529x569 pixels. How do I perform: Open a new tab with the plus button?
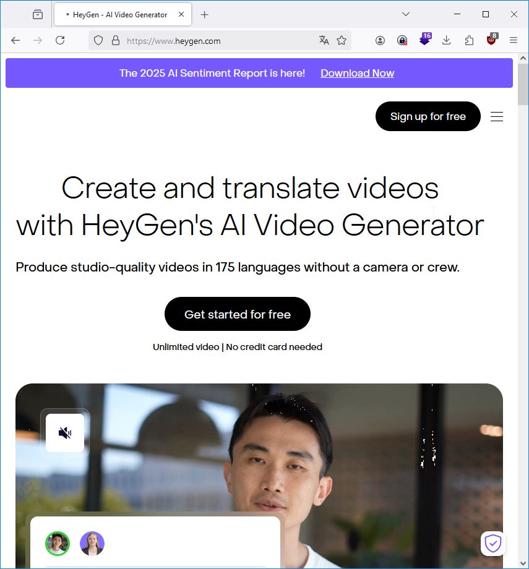pos(204,14)
